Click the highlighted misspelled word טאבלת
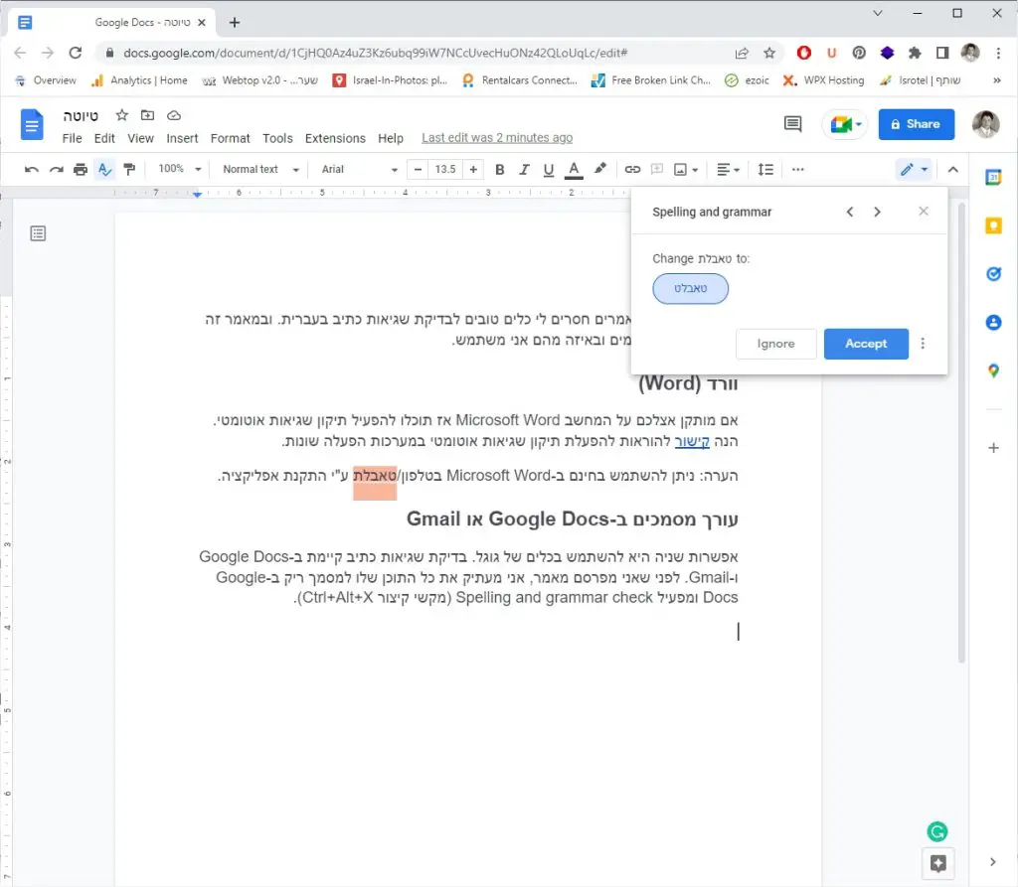 pyautogui.click(x=375, y=476)
